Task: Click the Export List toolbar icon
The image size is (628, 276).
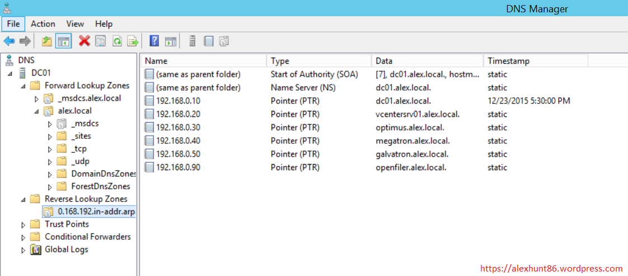Action: 133,41
